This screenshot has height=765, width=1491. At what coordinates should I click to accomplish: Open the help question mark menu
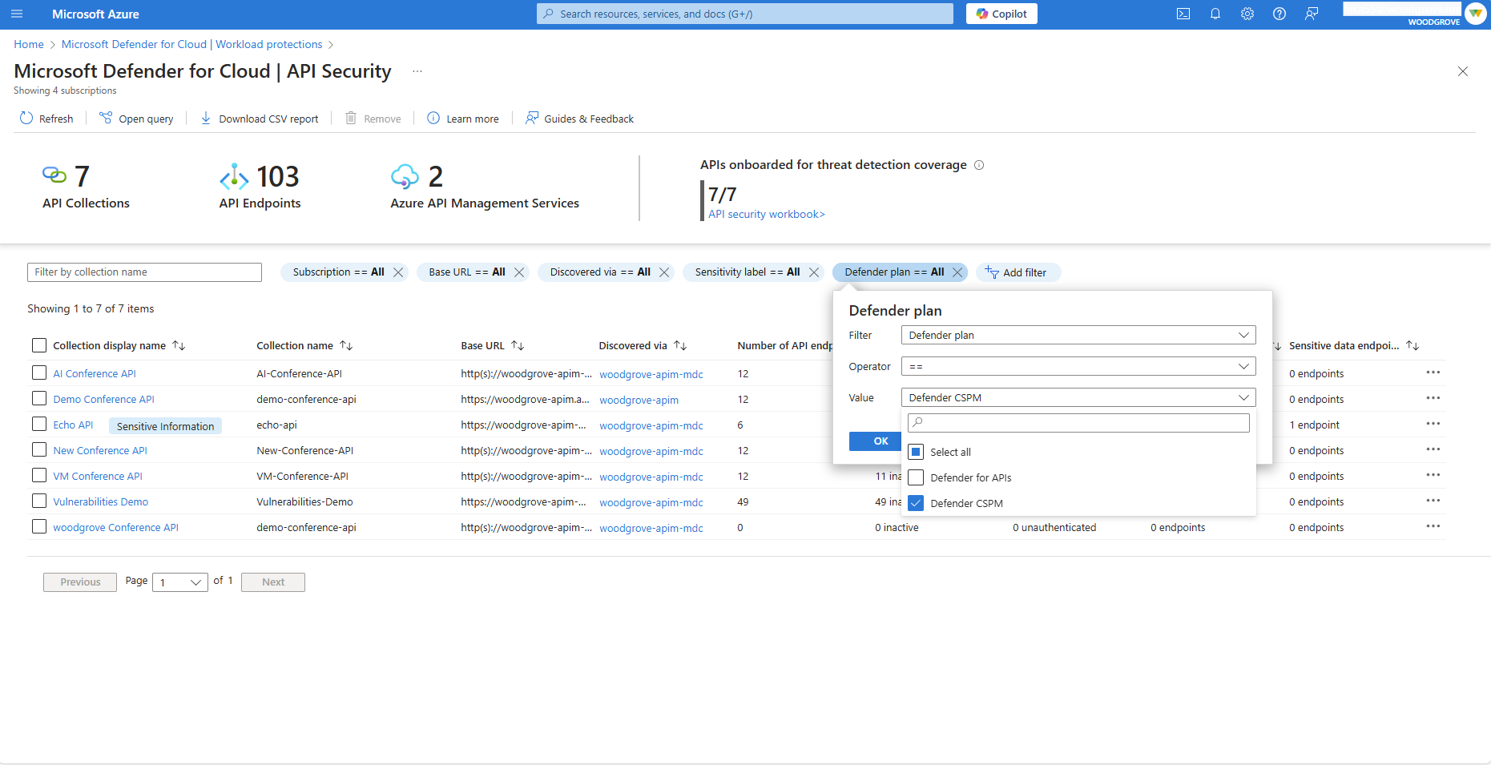click(1279, 14)
